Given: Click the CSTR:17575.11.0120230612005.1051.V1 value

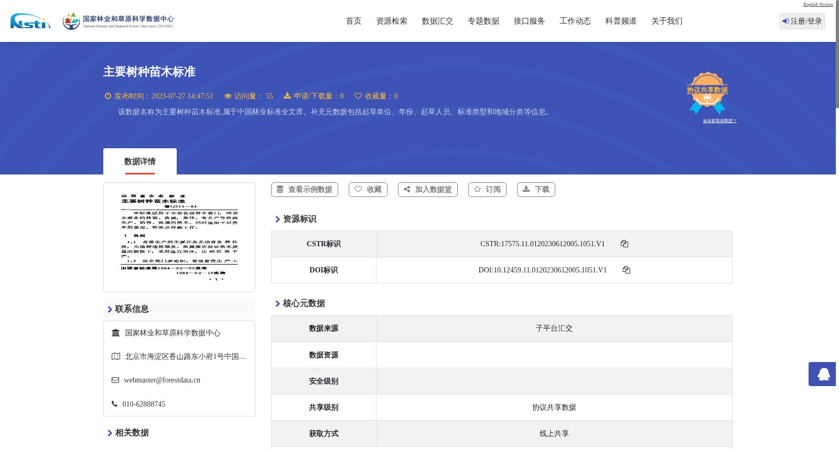Looking at the screenshot, I should click(543, 244).
